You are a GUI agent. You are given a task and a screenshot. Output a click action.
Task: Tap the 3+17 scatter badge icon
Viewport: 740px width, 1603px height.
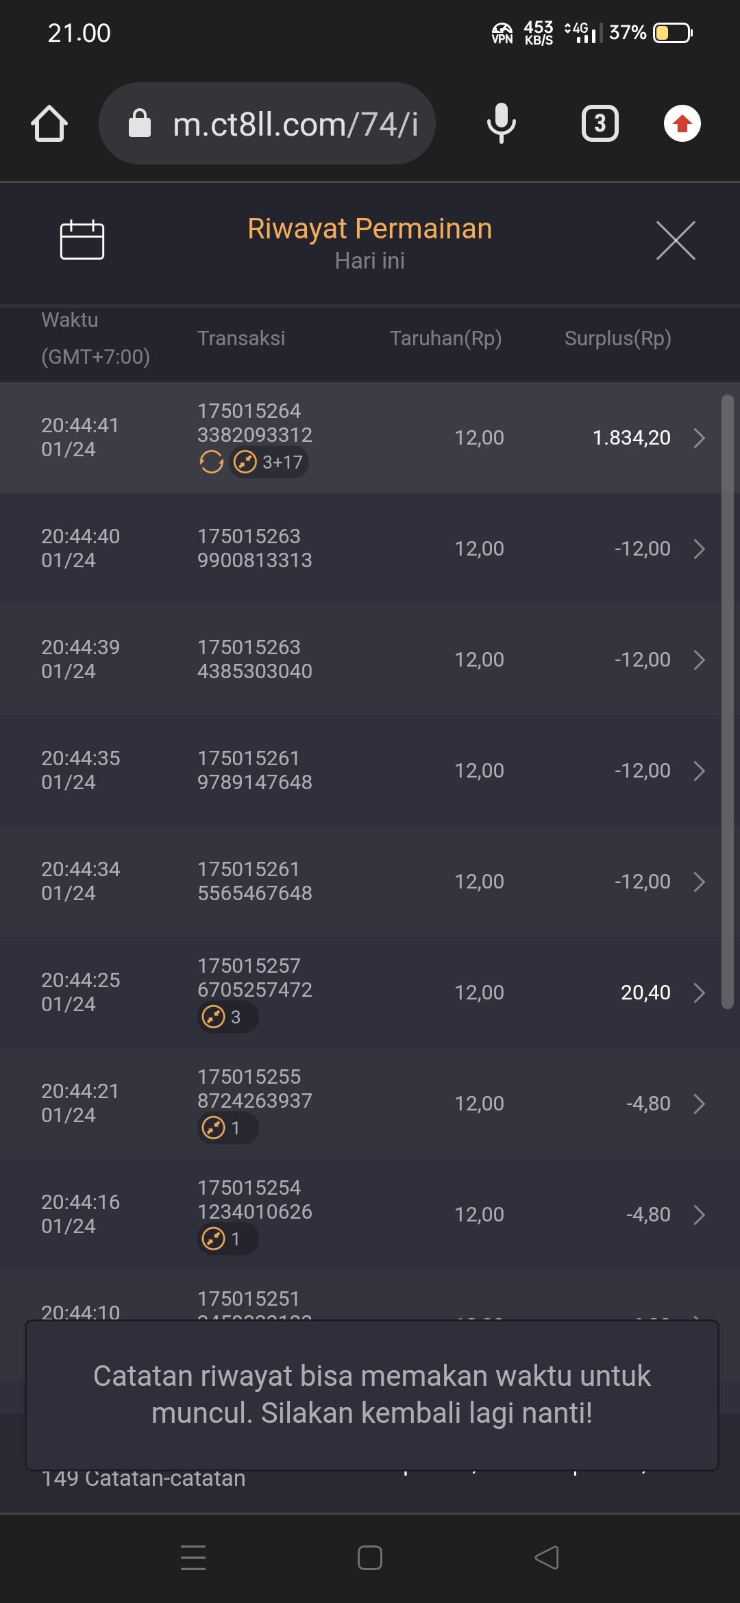(x=269, y=462)
